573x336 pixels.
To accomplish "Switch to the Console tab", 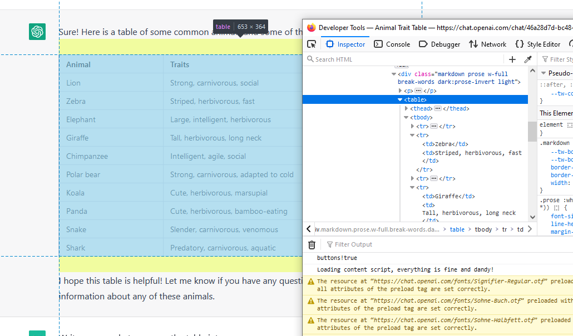I will [393, 44].
